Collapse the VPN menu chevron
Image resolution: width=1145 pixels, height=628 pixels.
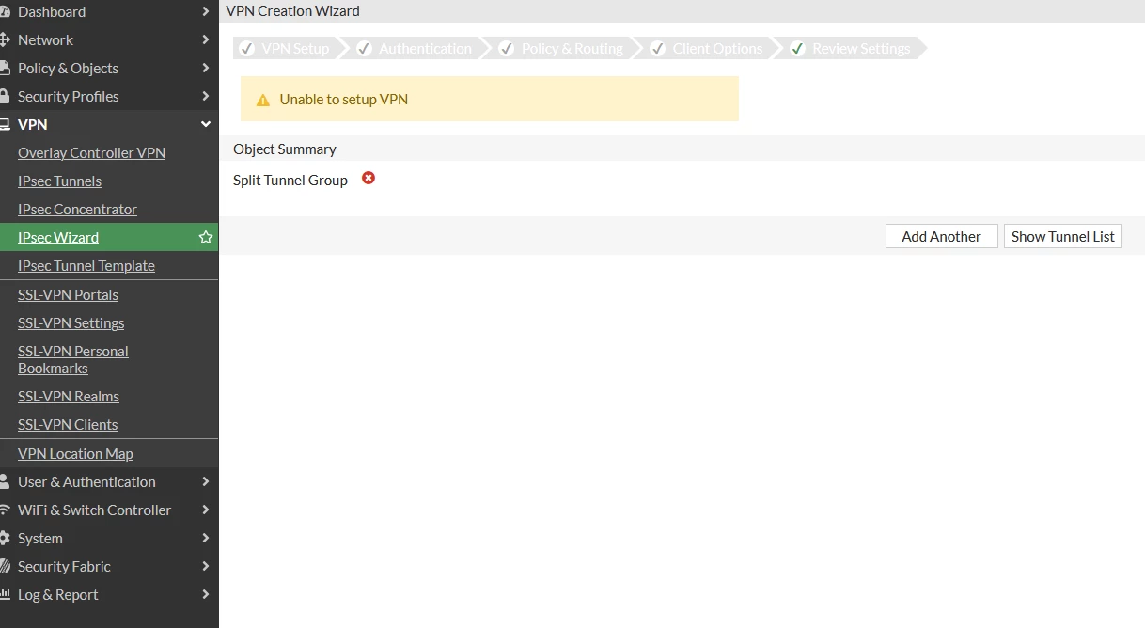click(x=206, y=125)
